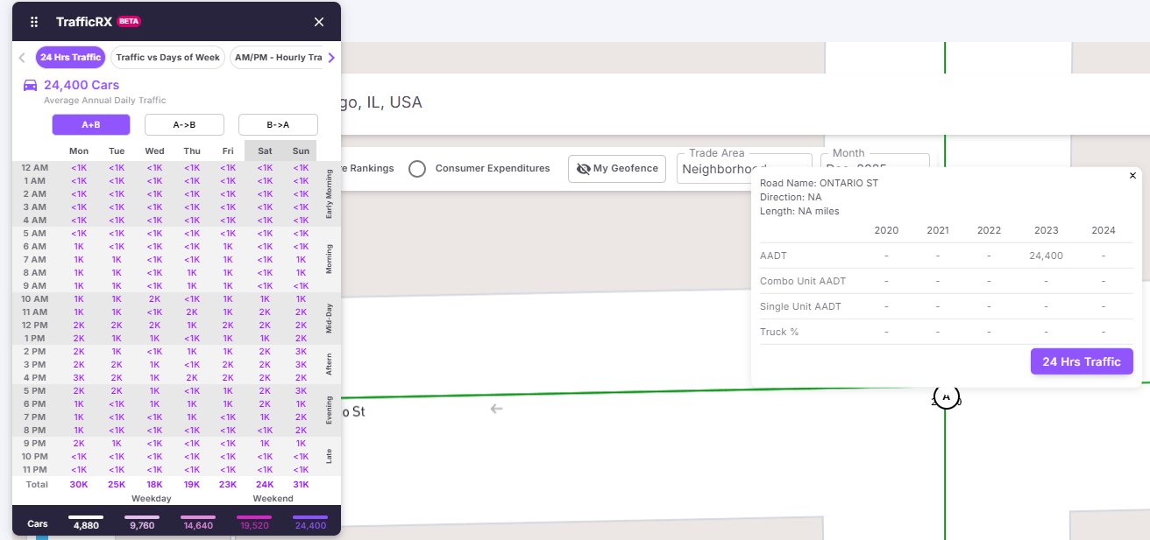This screenshot has width=1150, height=540.
Task: Click the Wednesday total 18K
Action: (154, 484)
